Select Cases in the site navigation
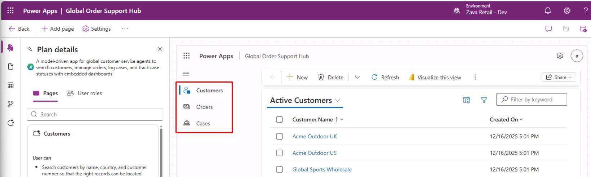Viewport: 591px width, 177px height. 204,124
